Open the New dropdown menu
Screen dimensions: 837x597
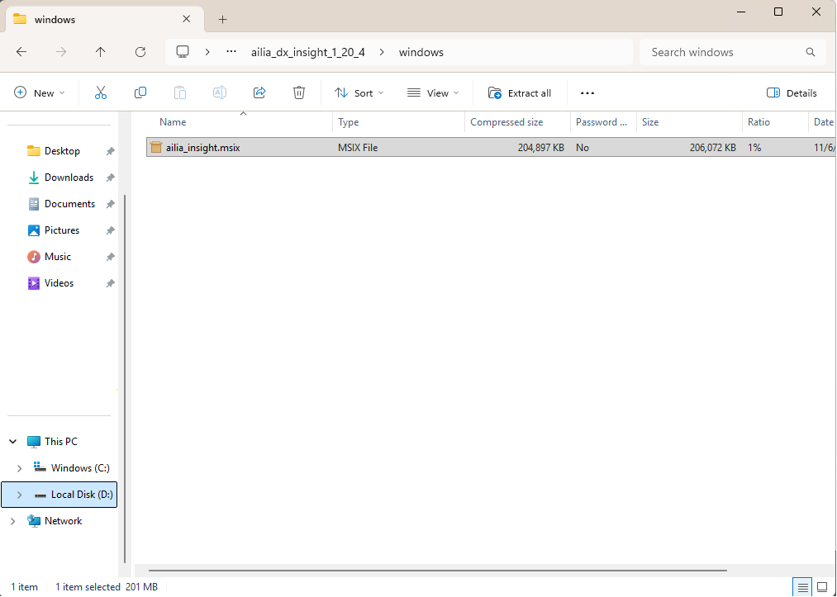[x=39, y=93]
